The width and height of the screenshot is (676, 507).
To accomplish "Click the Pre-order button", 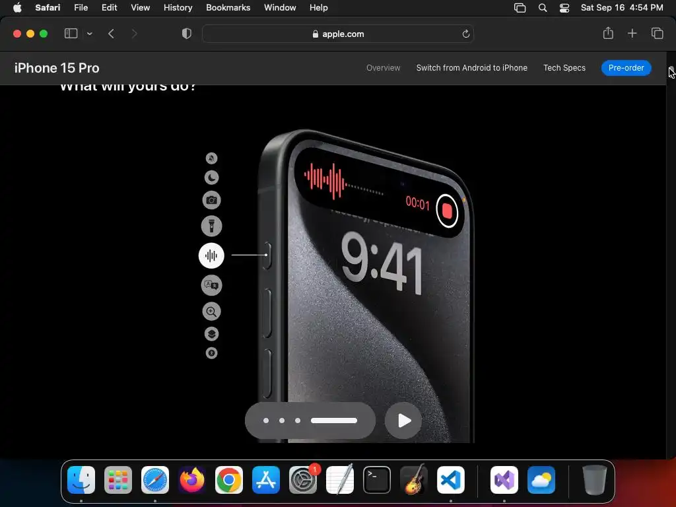I will [x=626, y=68].
